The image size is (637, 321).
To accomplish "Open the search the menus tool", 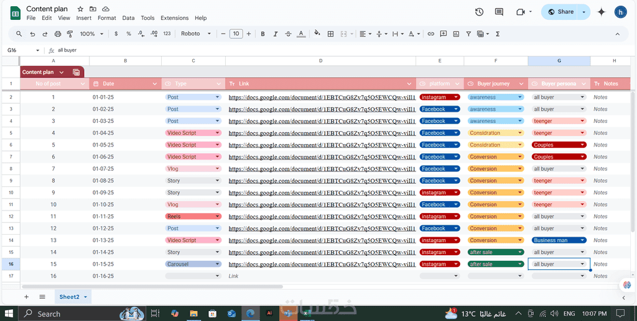I will tap(19, 34).
